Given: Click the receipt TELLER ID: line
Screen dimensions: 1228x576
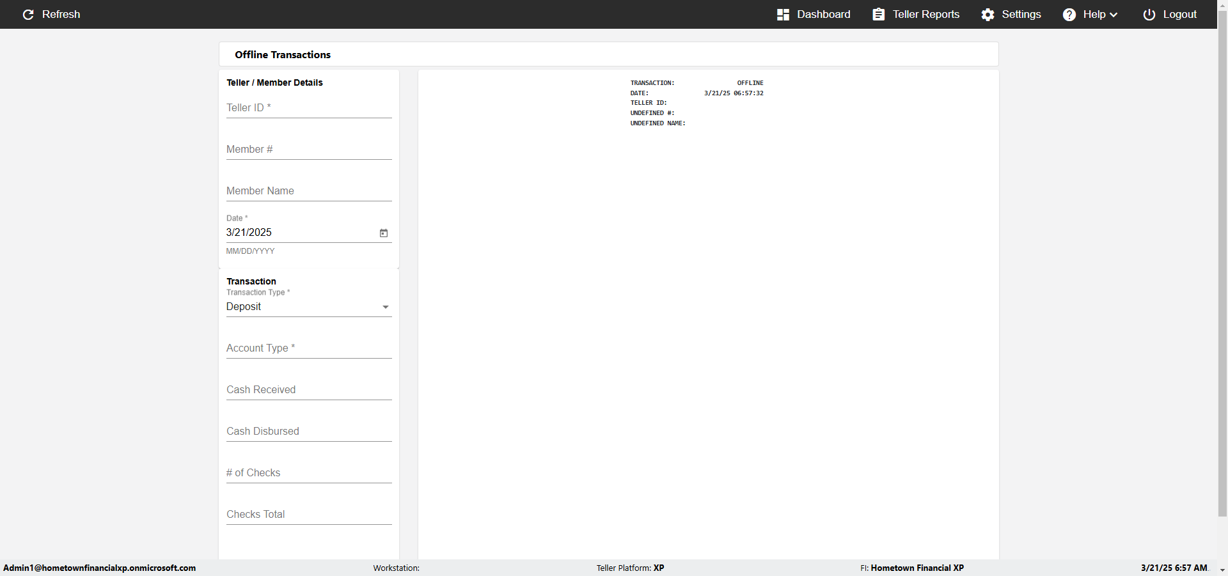Looking at the screenshot, I should 649,103.
